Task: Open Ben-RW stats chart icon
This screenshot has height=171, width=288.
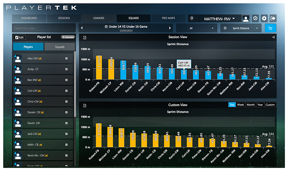Action: [39, 80]
